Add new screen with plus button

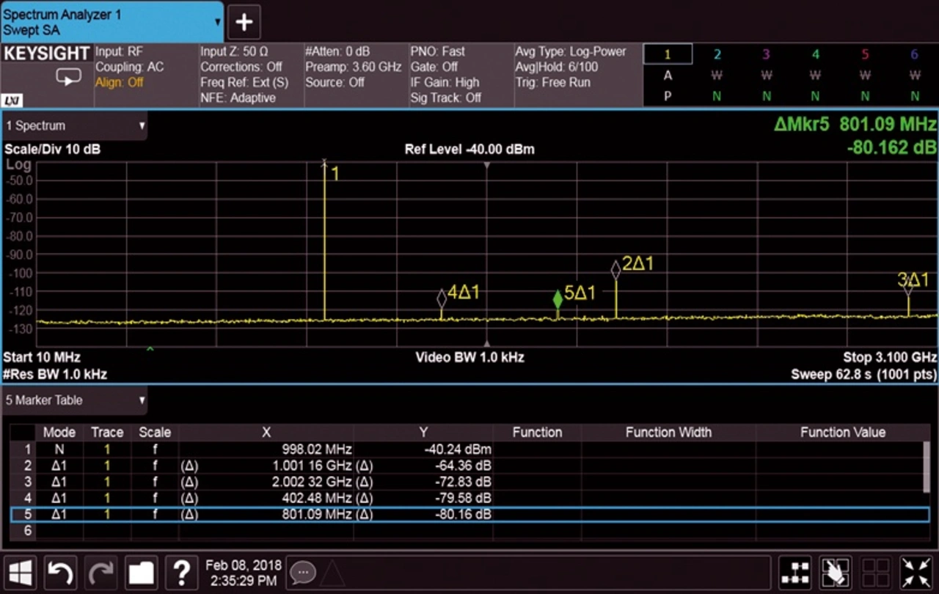pos(244,22)
